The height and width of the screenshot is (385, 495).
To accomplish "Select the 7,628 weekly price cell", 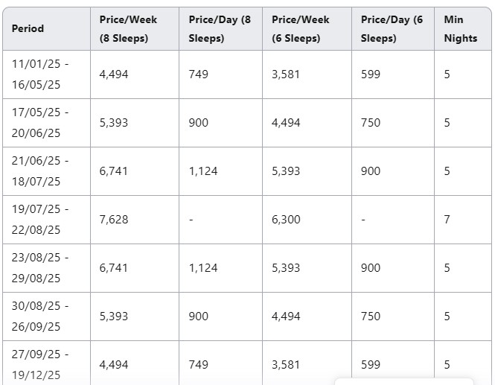I will tap(135, 220).
